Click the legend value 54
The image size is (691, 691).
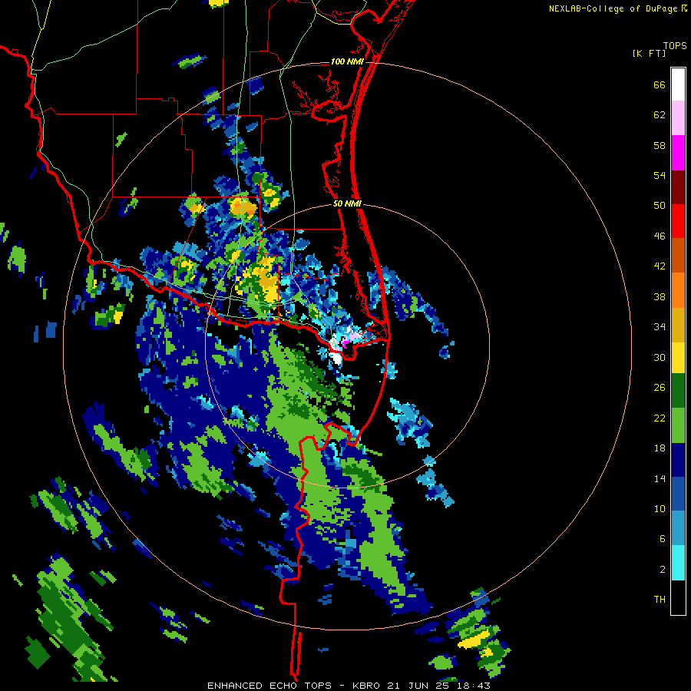point(660,175)
